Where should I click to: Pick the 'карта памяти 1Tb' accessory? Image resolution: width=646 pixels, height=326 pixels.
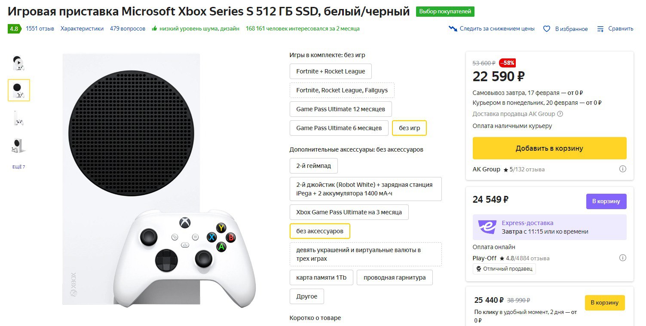[x=321, y=277]
